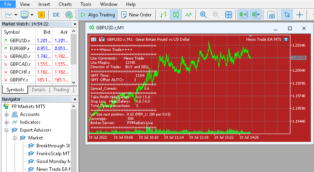Click the News Trade EA MT5 chart label
The height and width of the screenshot is (172, 314).
pos(263,40)
